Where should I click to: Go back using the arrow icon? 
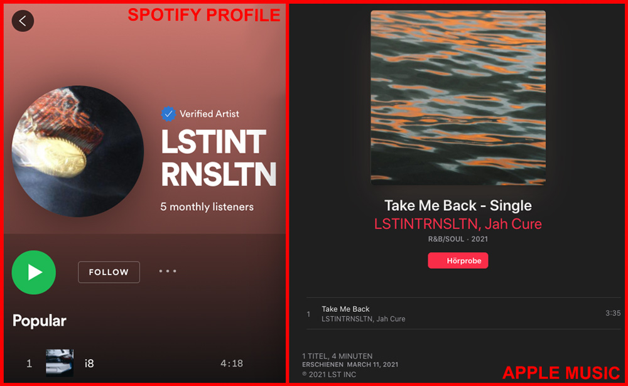23,21
